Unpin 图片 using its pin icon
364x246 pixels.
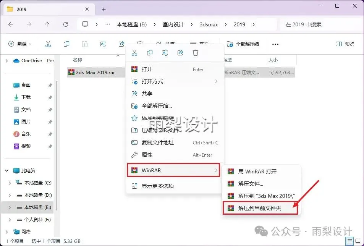tap(50, 122)
